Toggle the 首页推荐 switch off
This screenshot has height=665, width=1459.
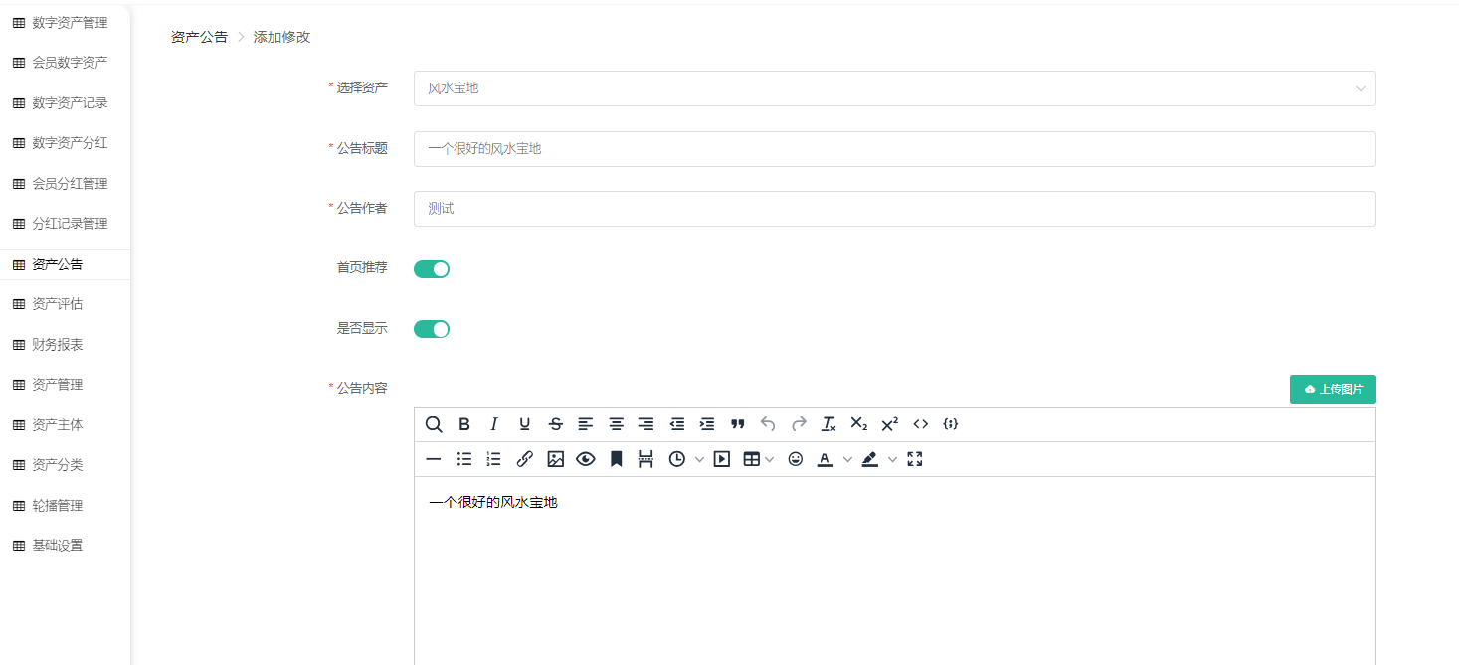(432, 269)
